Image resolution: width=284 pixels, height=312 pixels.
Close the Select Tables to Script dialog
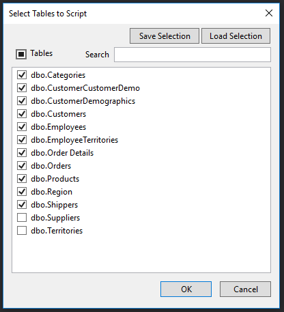click(269, 13)
